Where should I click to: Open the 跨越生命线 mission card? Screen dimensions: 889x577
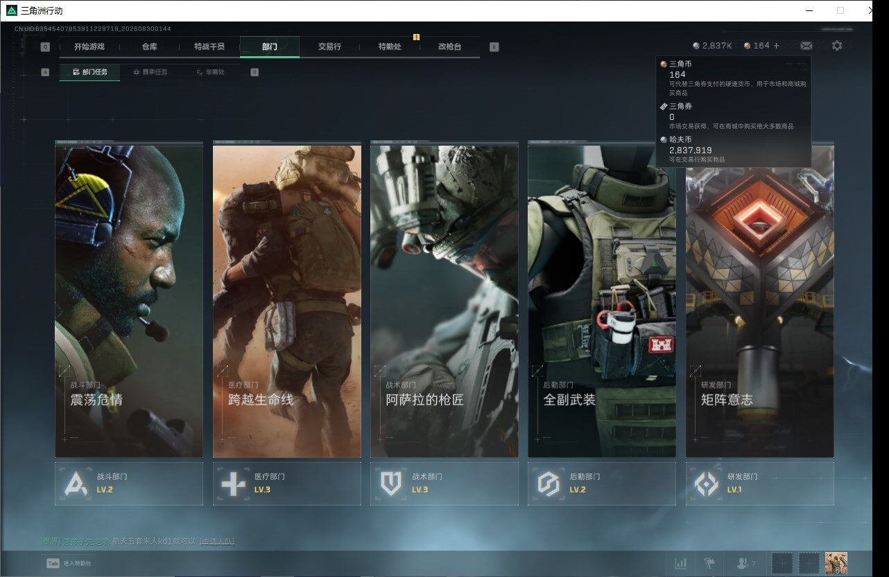[287, 301]
